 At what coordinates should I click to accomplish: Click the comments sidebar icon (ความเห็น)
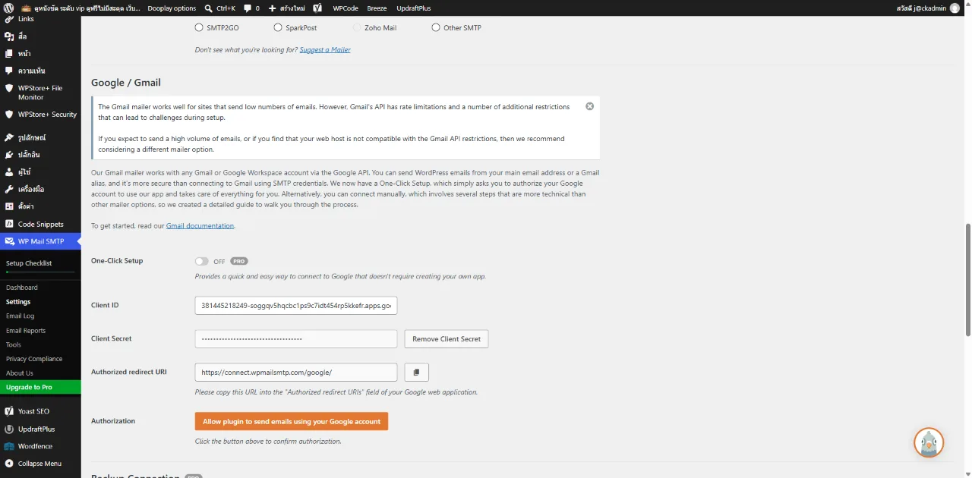(x=9, y=71)
